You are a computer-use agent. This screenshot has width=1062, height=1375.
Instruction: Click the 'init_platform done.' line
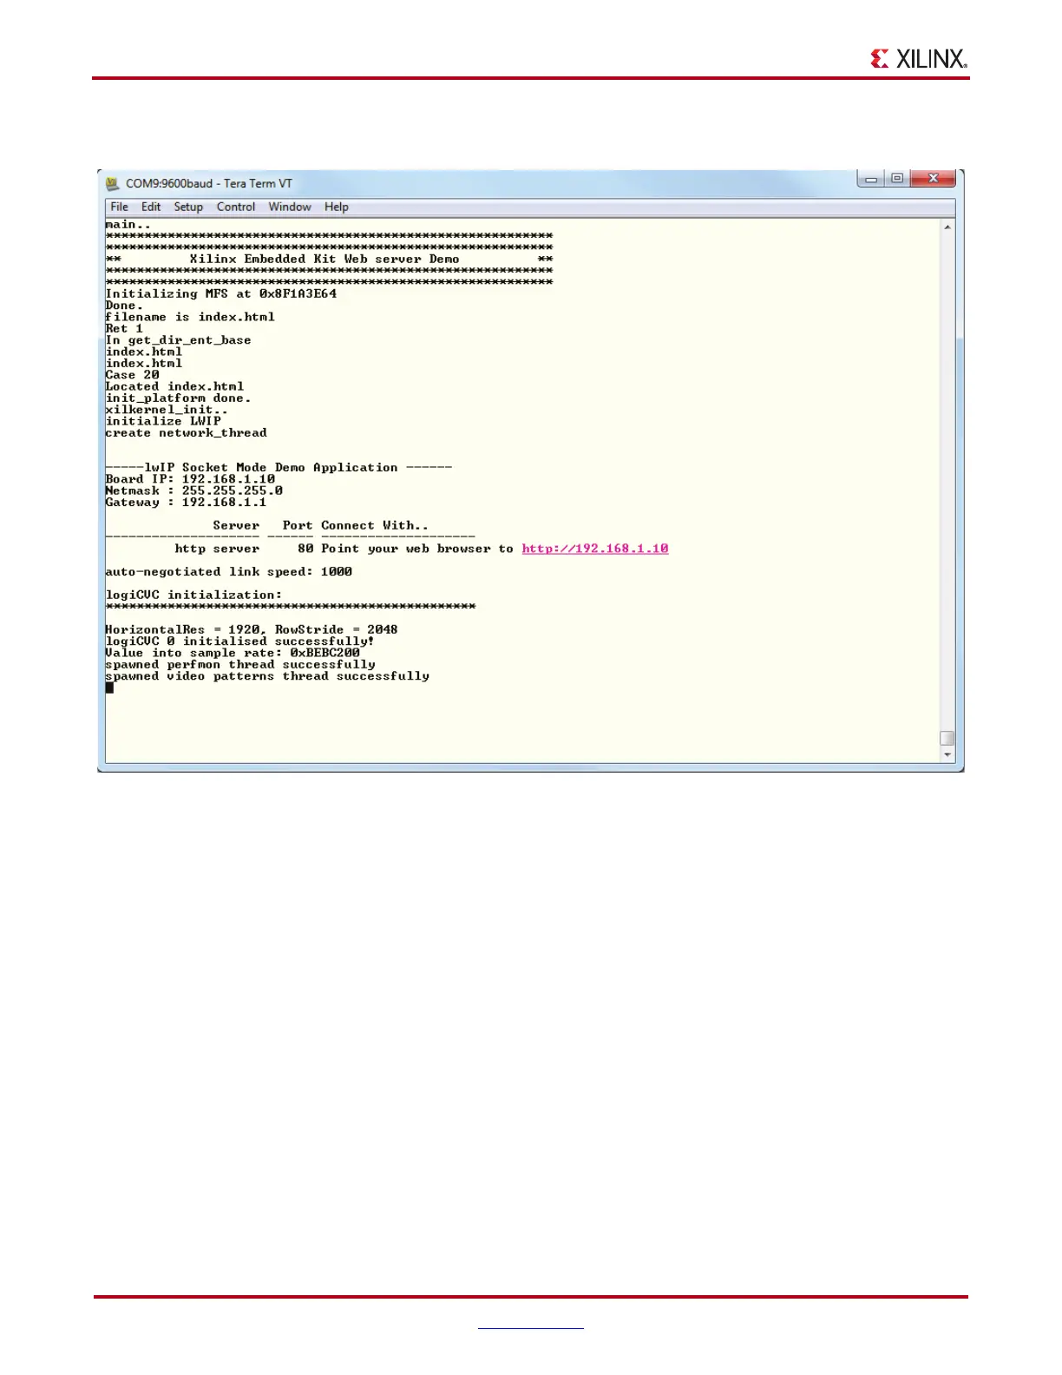[x=178, y=398]
